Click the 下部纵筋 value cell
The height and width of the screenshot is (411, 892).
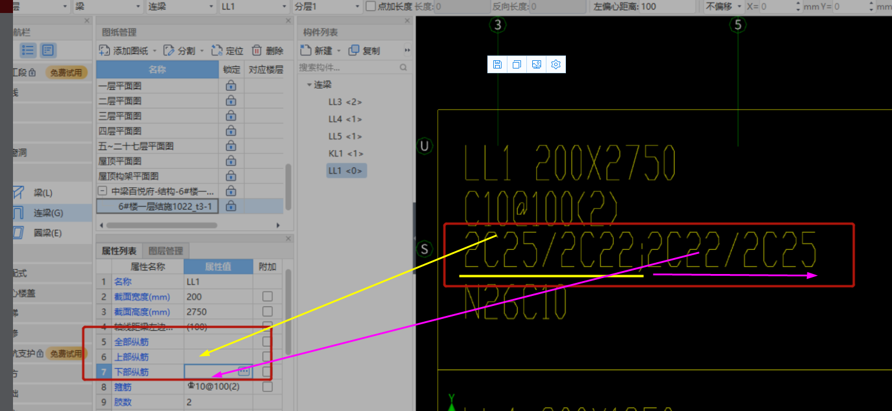click(218, 371)
